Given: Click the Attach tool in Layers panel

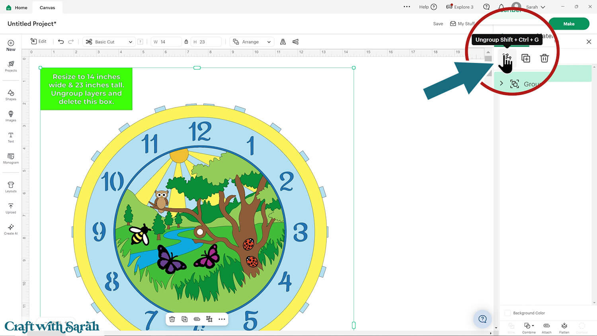Looking at the screenshot, I should (546, 328).
